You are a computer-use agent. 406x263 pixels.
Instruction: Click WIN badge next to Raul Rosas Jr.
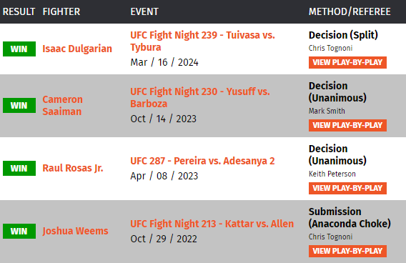pos(19,168)
